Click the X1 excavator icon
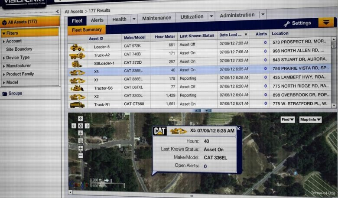This screenshot has height=198, width=338. (x=78, y=81)
